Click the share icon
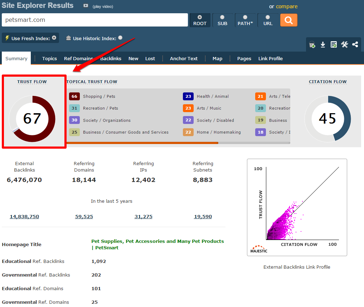Screen dimensions: 364x307 click(355, 45)
